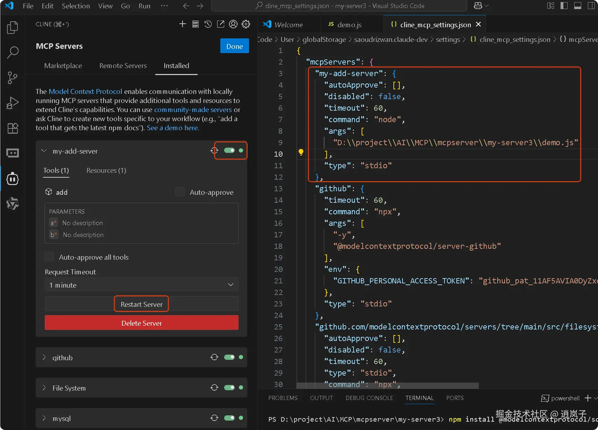The width and height of the screenshot is (598, 430).
Task: Start a new Cline task with plus icon
Action: coord(183,24)
